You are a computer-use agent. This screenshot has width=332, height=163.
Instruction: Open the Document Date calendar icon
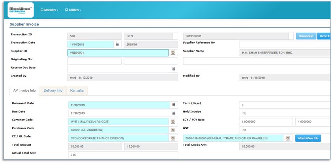click(173, 105)
